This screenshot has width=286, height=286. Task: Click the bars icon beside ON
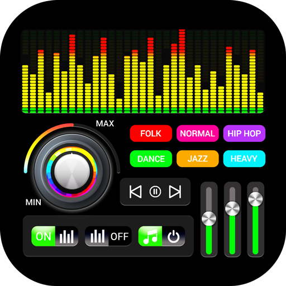coord(66,236)
